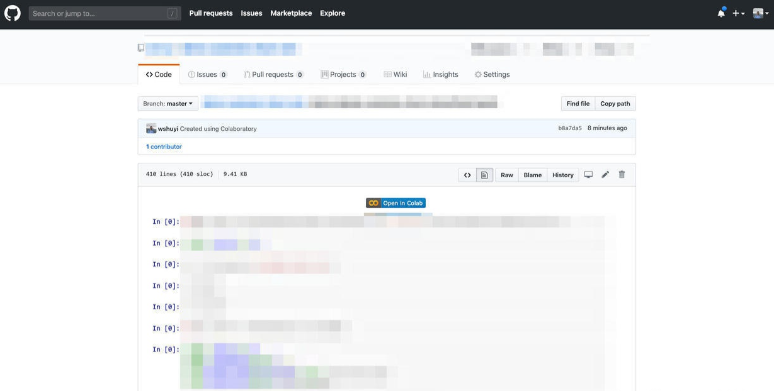Open file in GitHub Desktop monitor icon
774x391 pixels.
pyautogui.click(x=588, y=175)
